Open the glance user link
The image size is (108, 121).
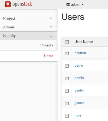coord(80,103)
